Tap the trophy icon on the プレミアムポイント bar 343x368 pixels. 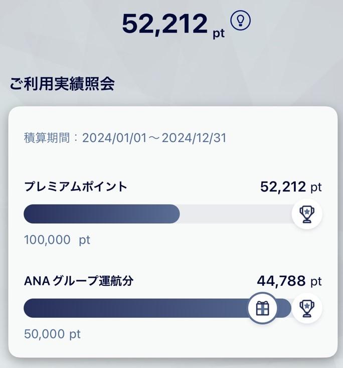click(x=307, y=214)
